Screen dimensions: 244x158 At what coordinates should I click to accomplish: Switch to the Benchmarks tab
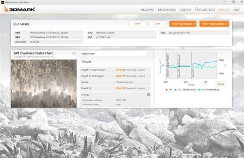167,10
